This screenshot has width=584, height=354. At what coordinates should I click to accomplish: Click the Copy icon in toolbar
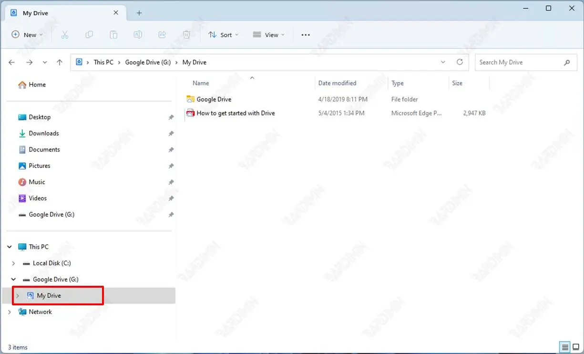(x=89, y=35)
